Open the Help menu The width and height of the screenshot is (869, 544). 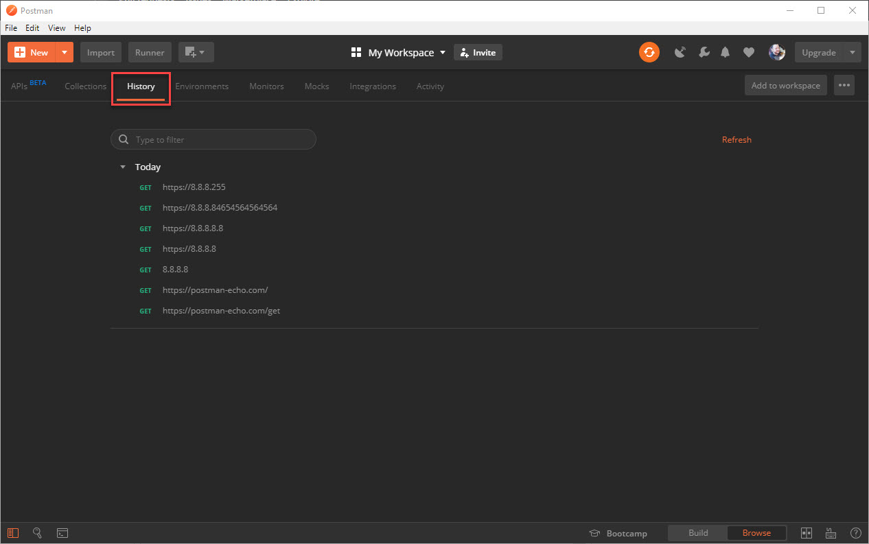[x=82, y=28]
